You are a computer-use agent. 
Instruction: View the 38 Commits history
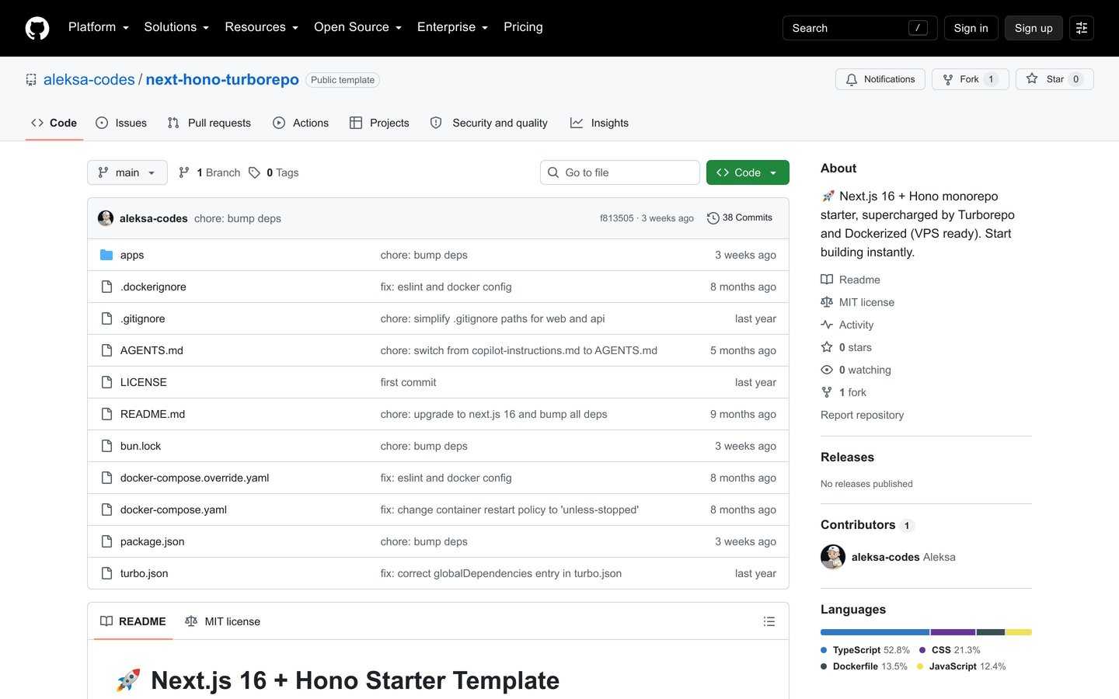pyautogui.click(x=740, y=218)
